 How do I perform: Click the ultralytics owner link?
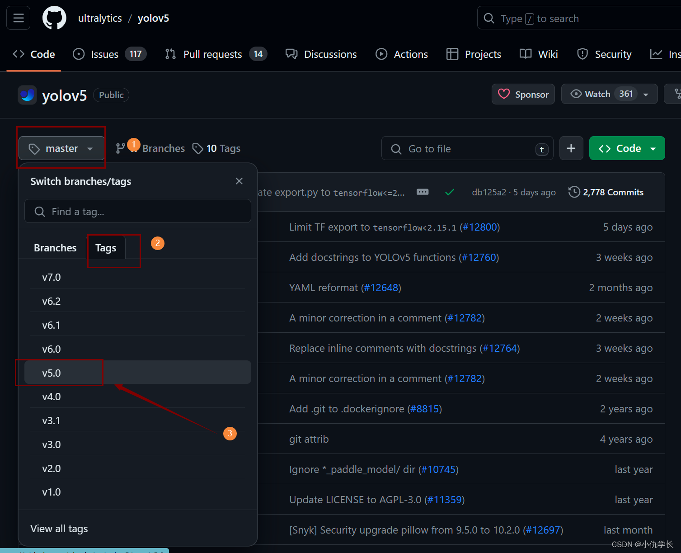coord(100,18)
